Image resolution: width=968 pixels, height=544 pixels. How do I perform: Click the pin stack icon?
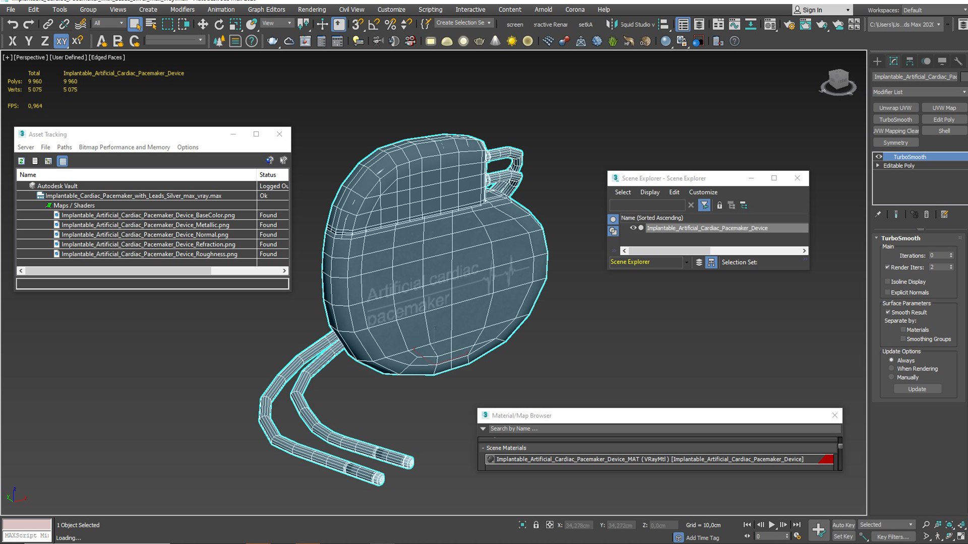878,214
